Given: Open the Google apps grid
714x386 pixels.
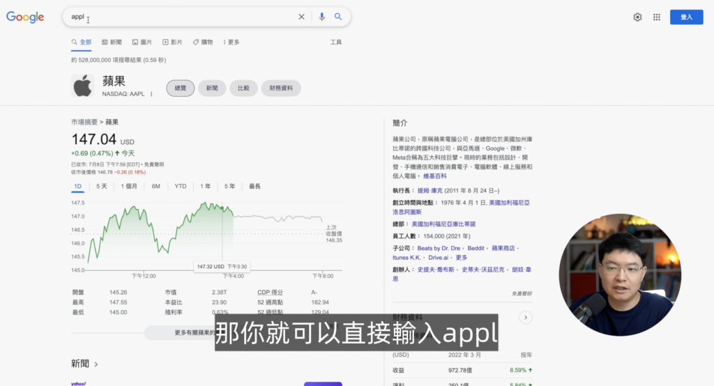Looking at the screenshot, I should (656, 17).
